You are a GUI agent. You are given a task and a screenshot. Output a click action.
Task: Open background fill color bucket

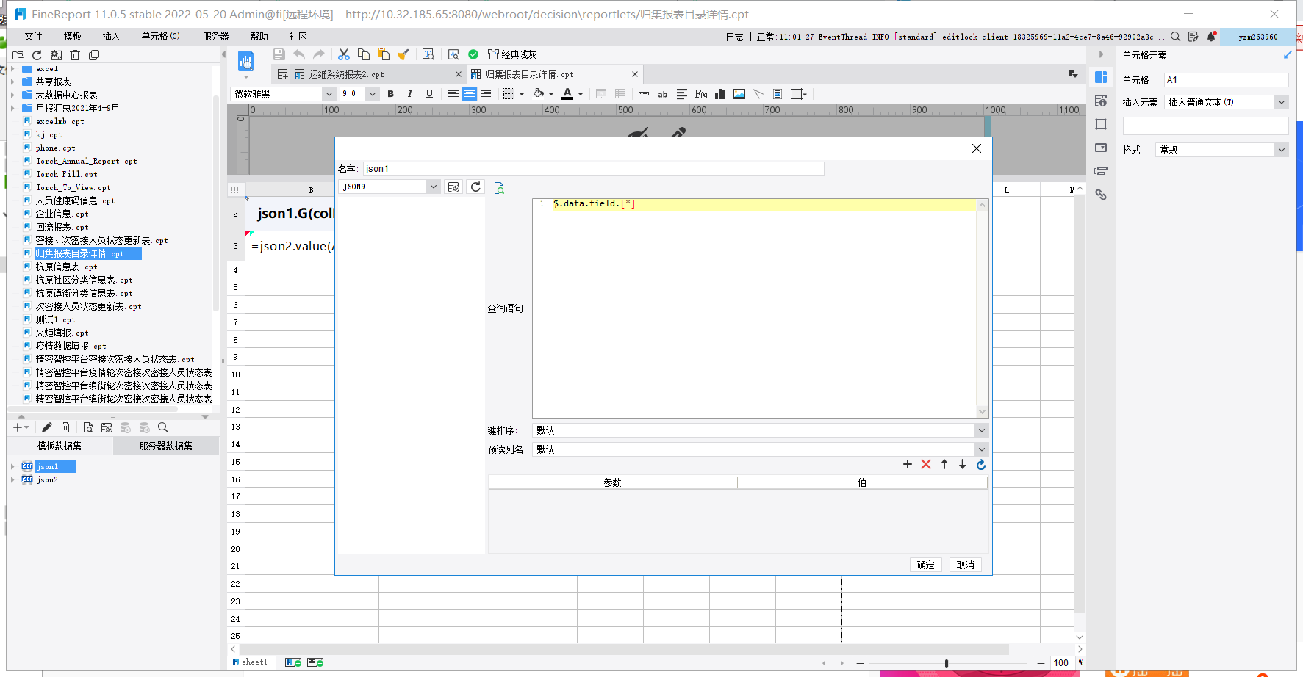click(x=539, y=94)
